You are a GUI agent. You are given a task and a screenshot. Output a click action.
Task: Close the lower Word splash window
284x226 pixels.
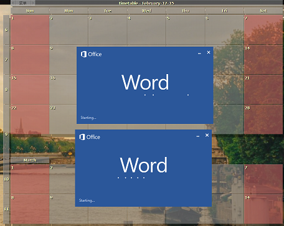pyautogui.click(x=207, y=135)
